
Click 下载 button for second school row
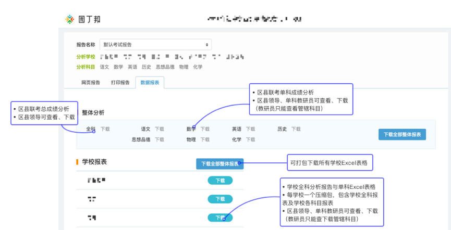pos(220,199)
